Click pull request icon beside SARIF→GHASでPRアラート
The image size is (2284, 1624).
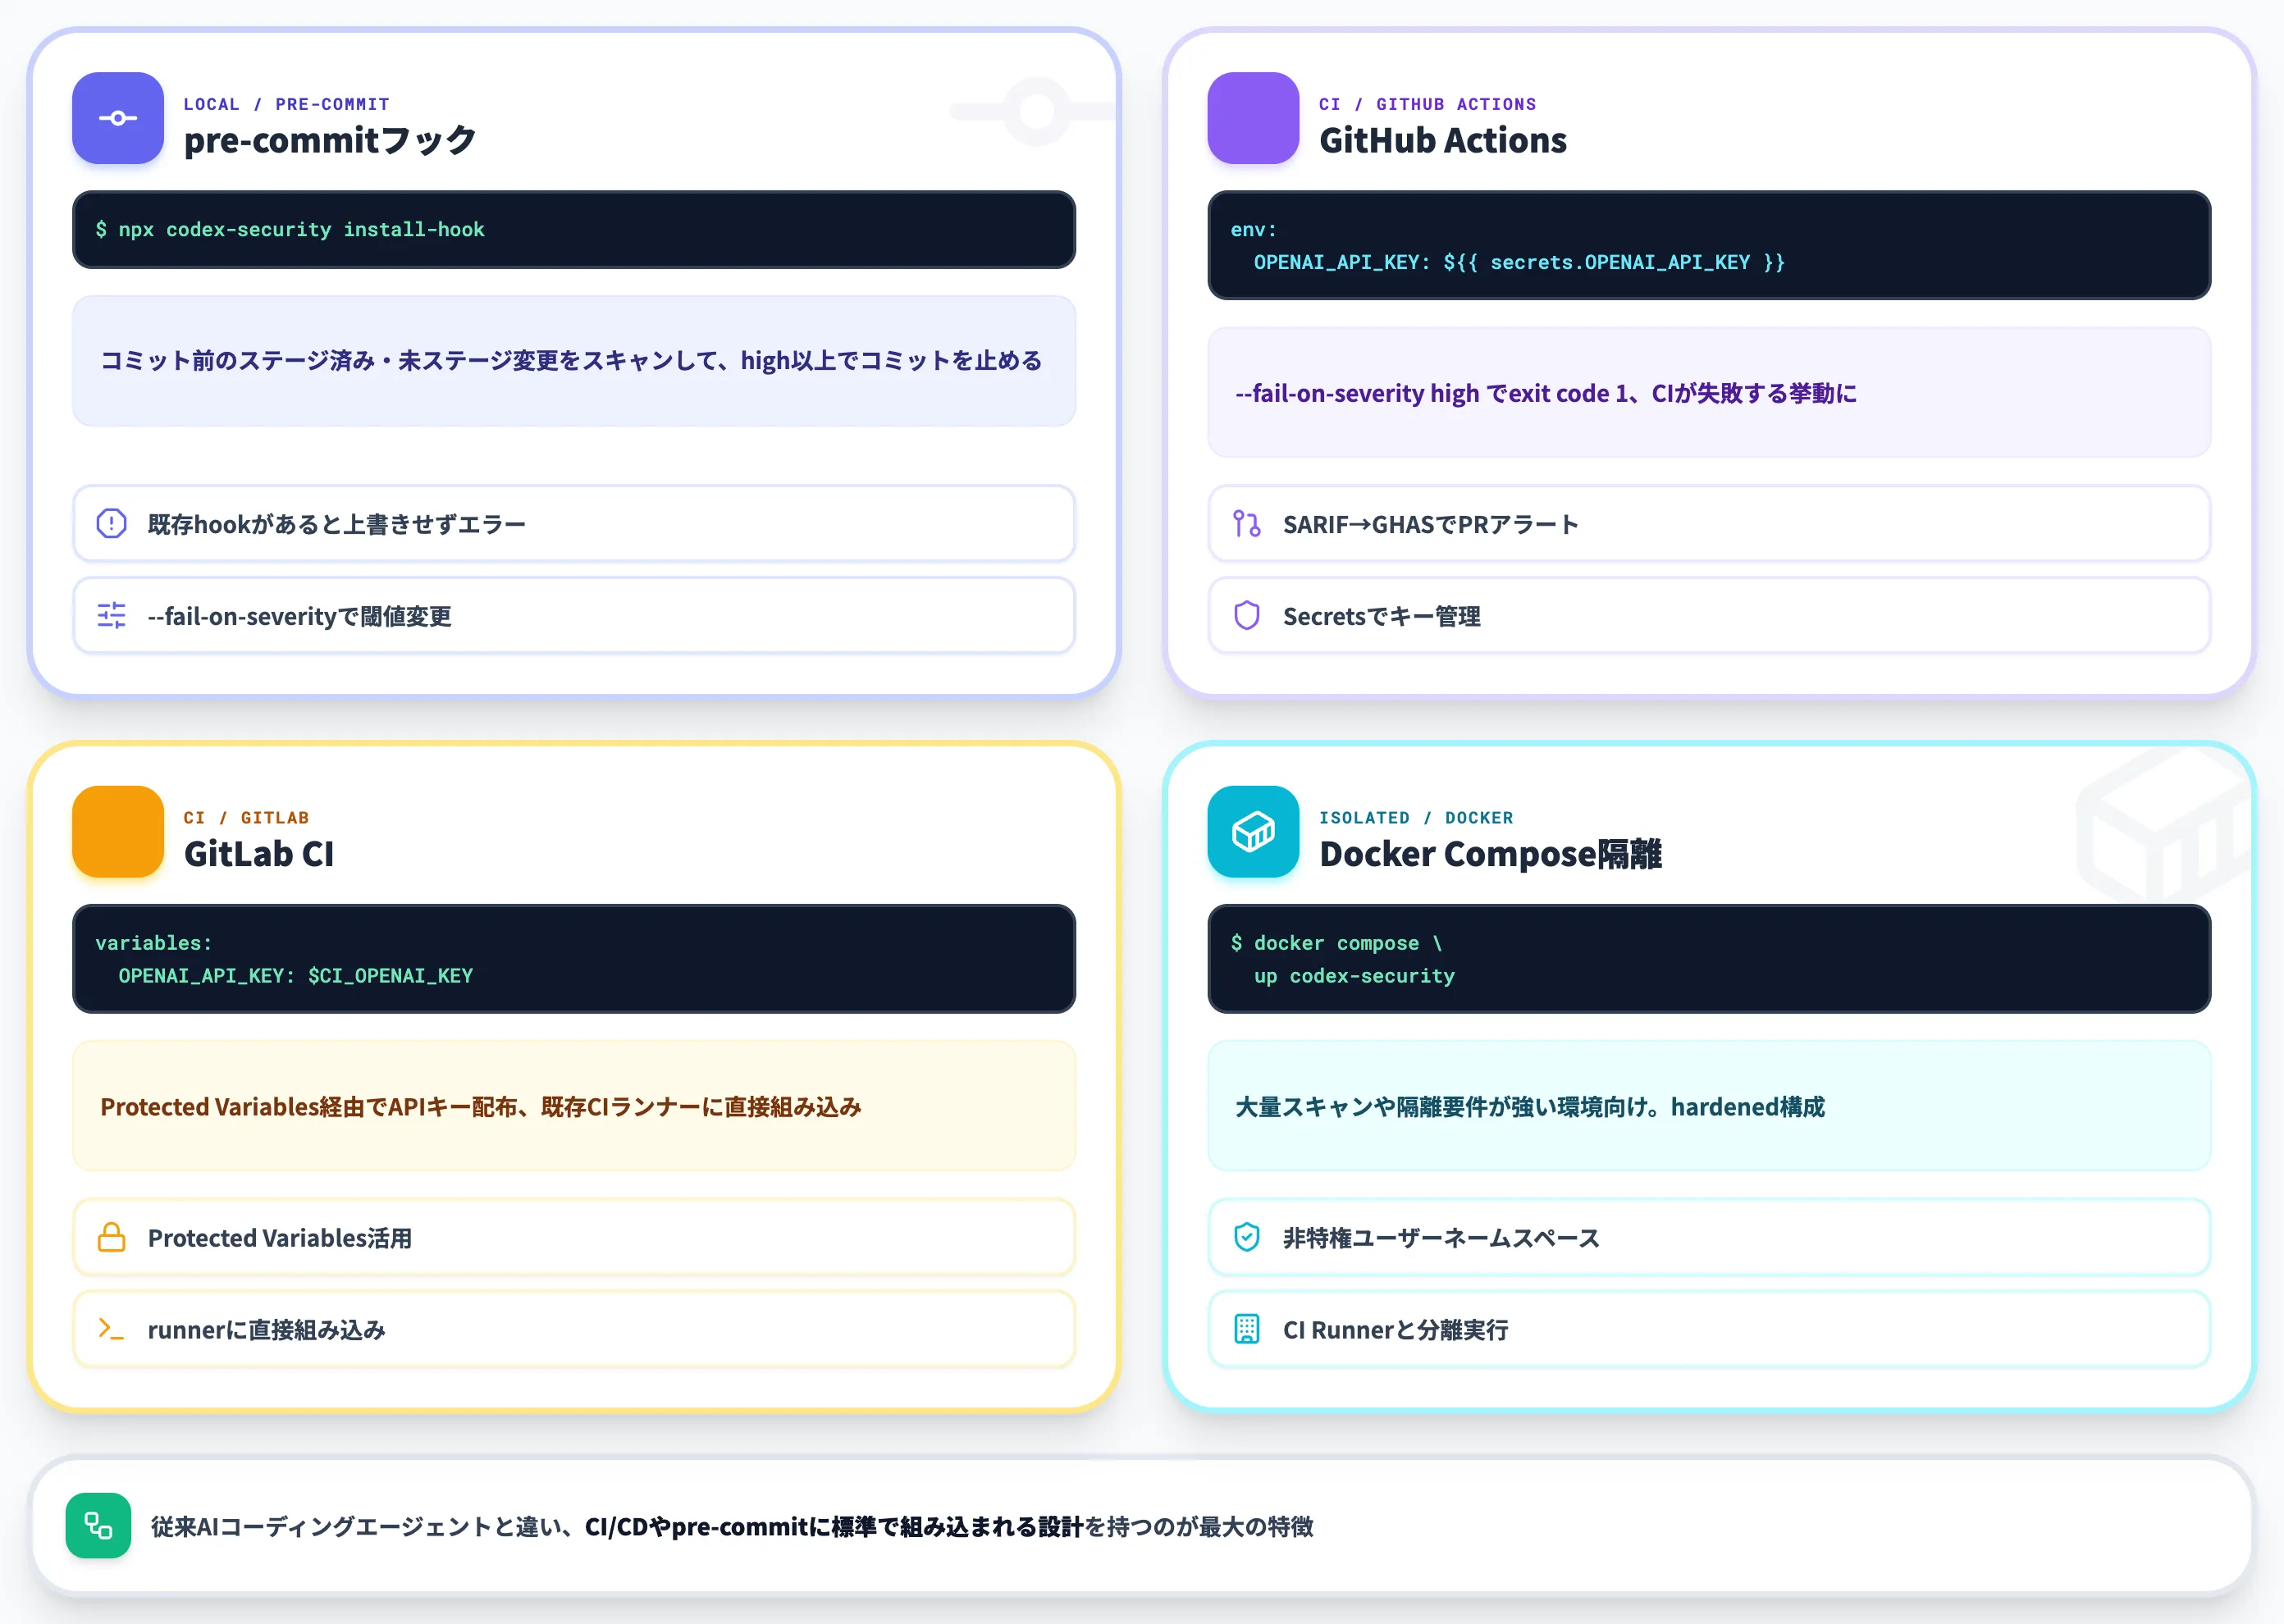(x=1246, y=523)
